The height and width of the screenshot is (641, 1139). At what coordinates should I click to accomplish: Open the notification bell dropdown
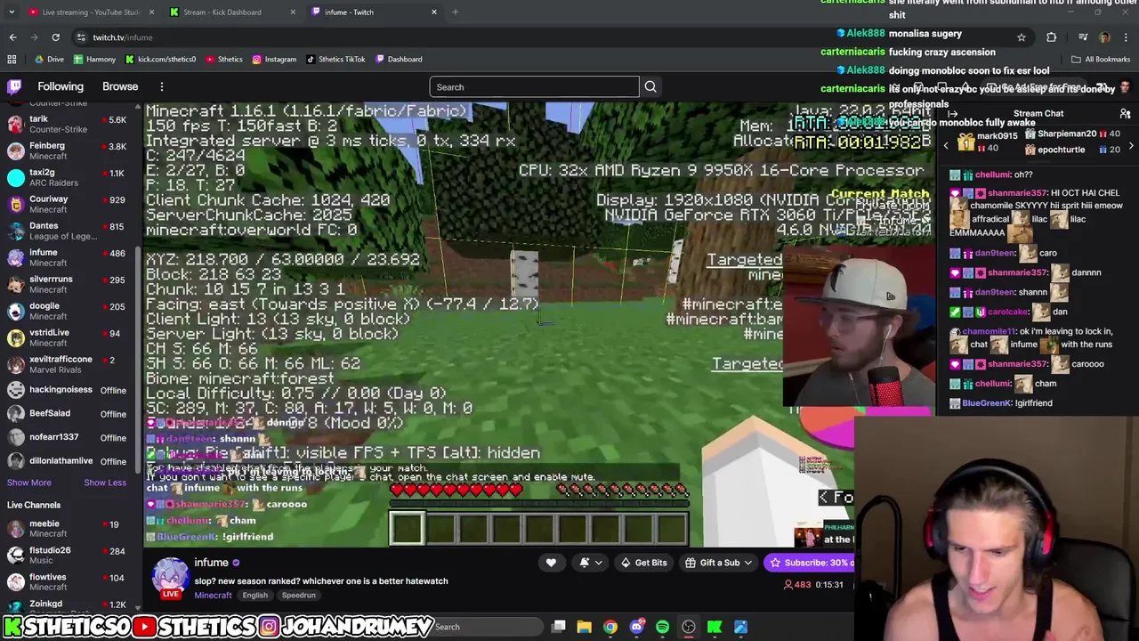[x=590, y=563]
